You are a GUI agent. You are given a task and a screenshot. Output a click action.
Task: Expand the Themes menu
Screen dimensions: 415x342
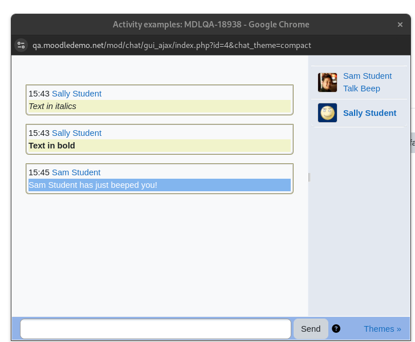[382, 329]
